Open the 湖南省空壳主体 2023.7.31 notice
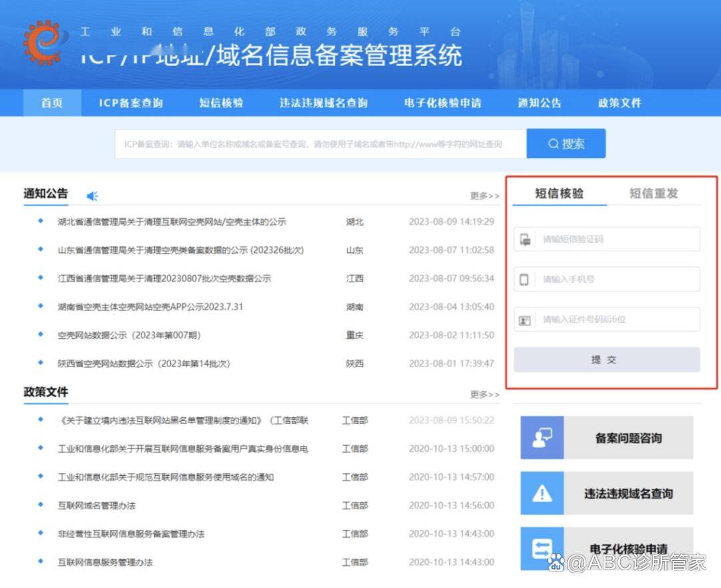Image resolution: width=721 pixels, height=588 pixels. (x=150, y=306)
